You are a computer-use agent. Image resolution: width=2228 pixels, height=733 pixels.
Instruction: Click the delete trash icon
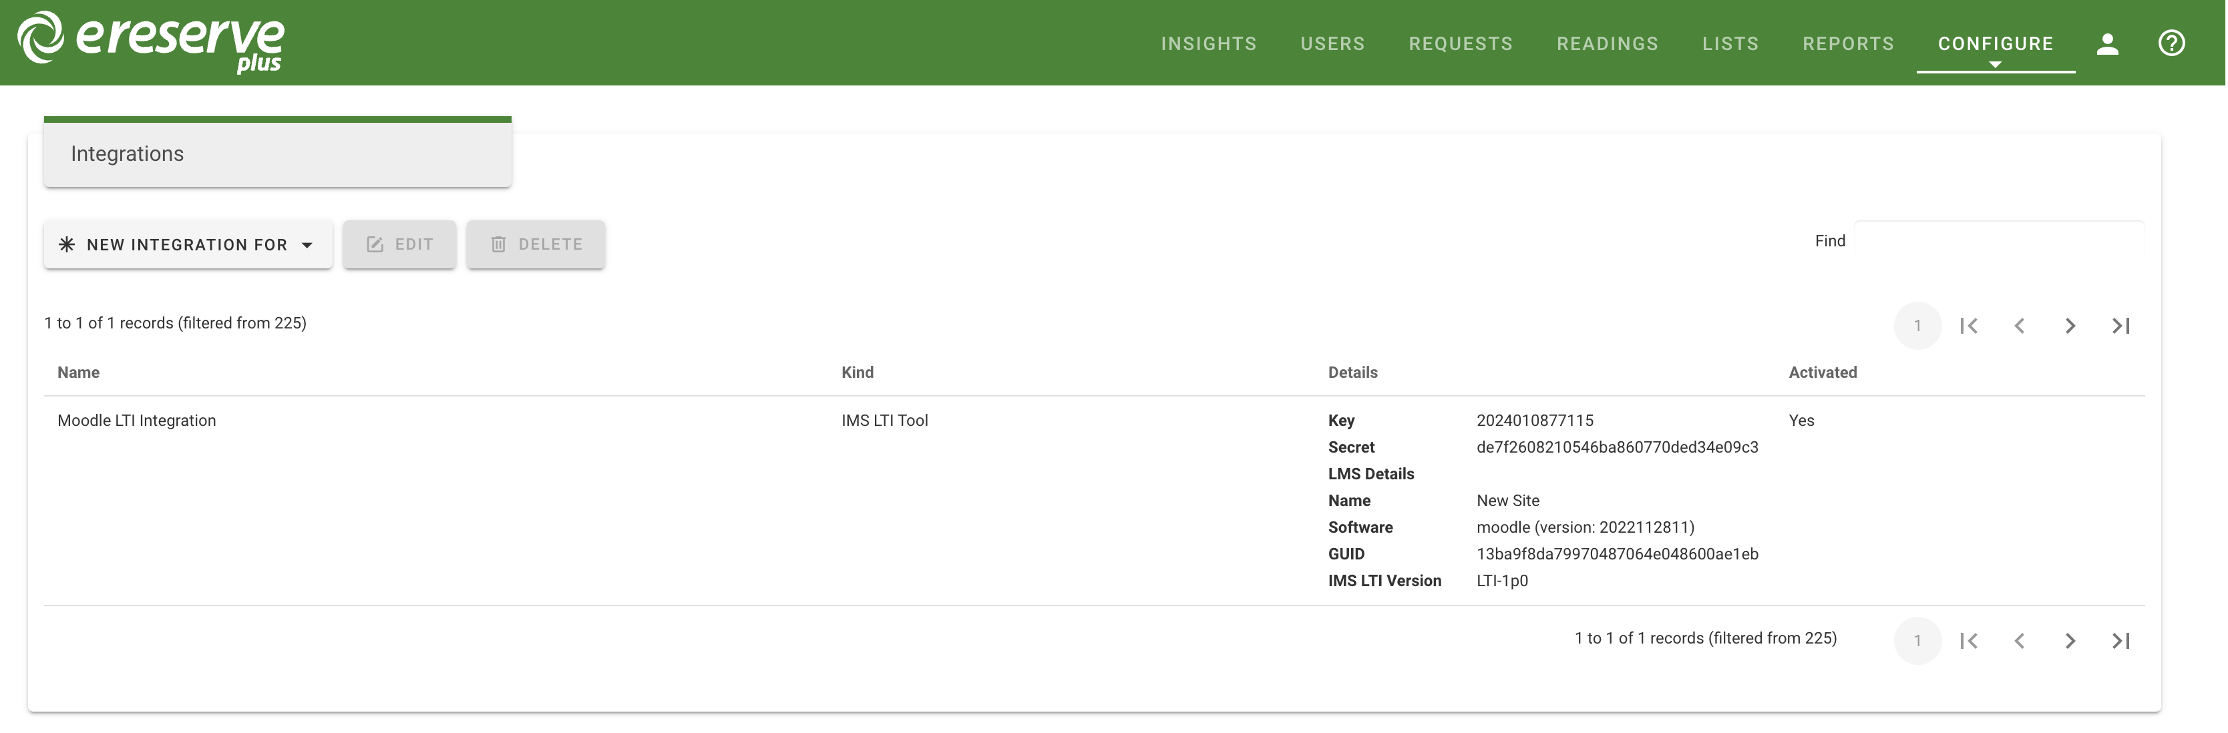point(498,242)
